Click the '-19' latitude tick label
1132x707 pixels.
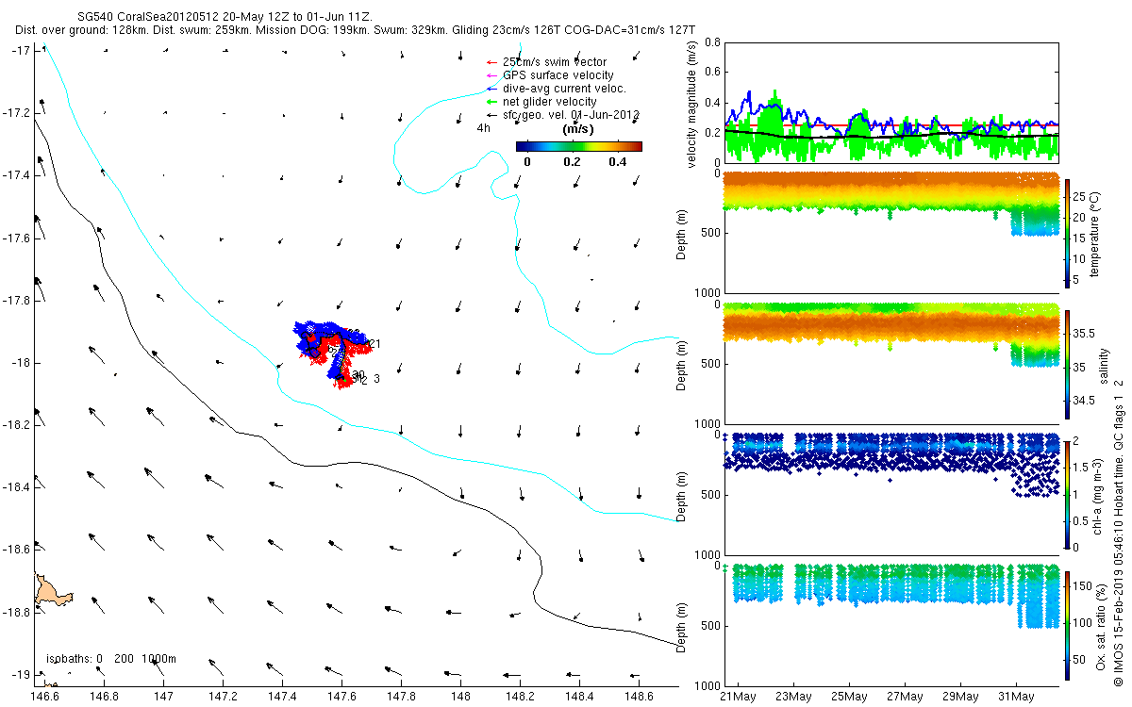[x=21, y=675]
